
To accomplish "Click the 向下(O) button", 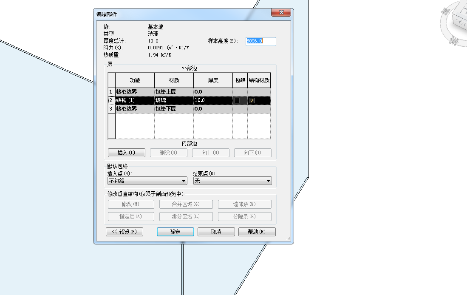I will (x=252, y=153).
